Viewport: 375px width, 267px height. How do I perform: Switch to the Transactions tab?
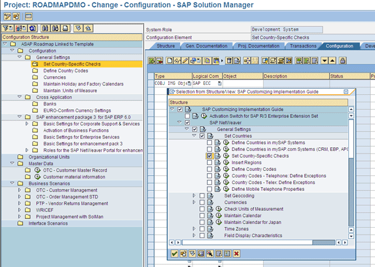(x=303, y=46)
